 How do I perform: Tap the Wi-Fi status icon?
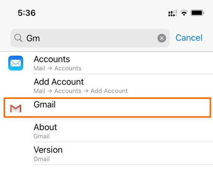click(184, 13)
